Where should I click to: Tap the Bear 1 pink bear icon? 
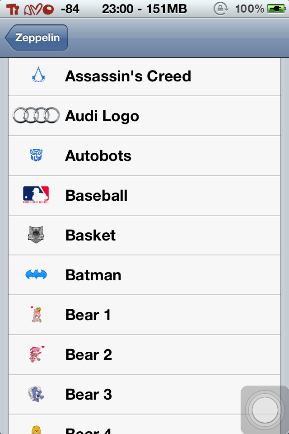[36, 315]
